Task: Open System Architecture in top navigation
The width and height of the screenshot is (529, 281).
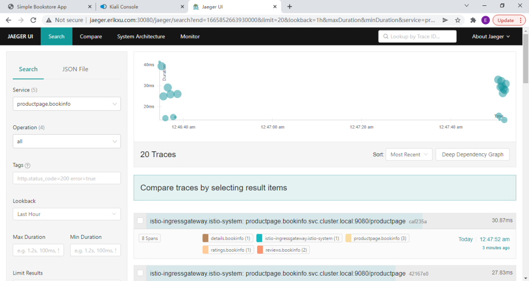Action: pos(141,37)
